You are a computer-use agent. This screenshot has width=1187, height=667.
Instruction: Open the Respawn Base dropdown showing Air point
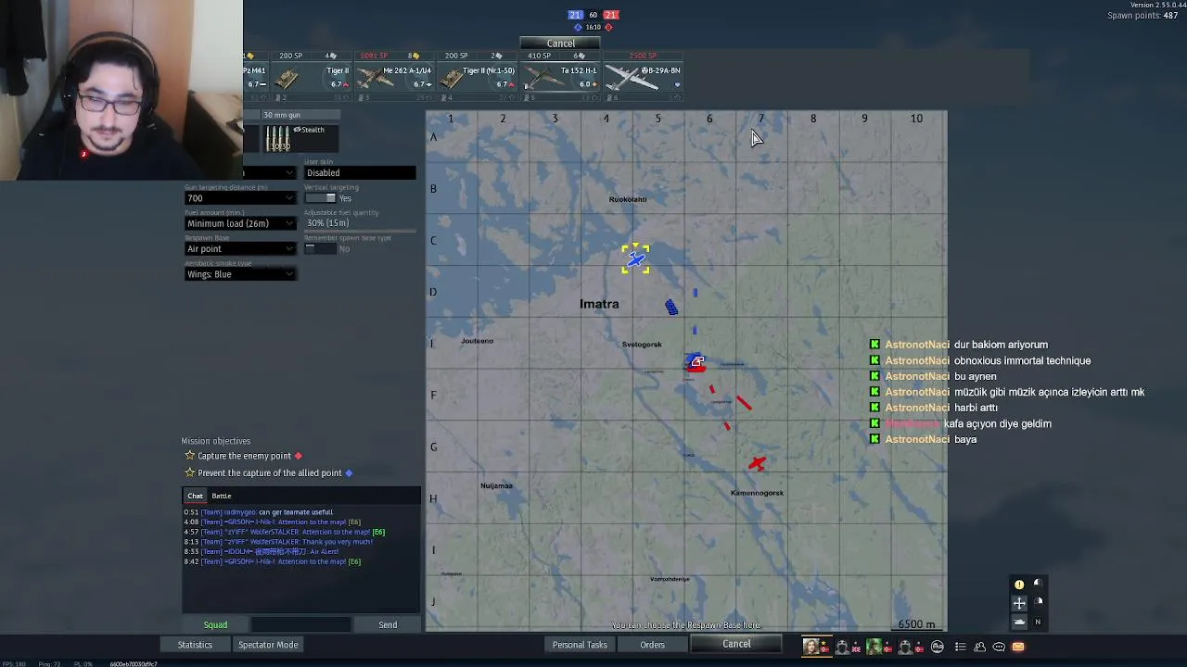(240, 248)
